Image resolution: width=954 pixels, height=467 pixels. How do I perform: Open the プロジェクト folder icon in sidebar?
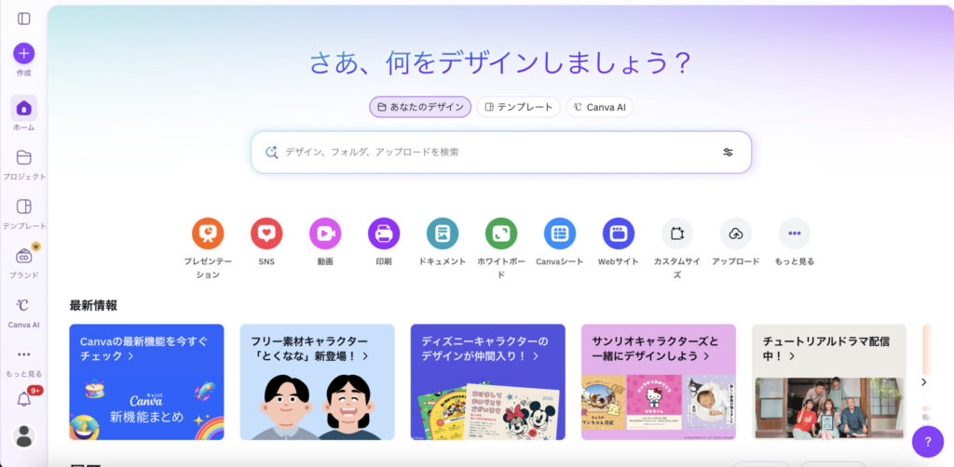[x=23, y=158]
